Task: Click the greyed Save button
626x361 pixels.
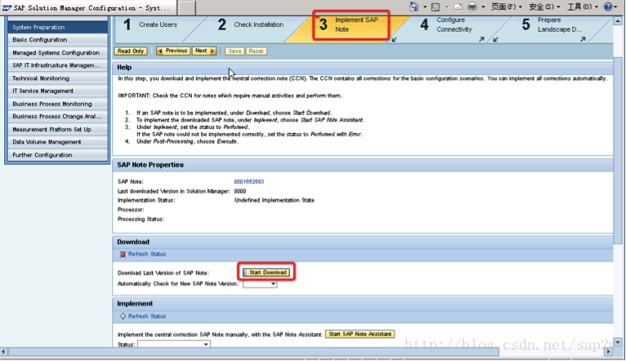Action: click(235, 51)
